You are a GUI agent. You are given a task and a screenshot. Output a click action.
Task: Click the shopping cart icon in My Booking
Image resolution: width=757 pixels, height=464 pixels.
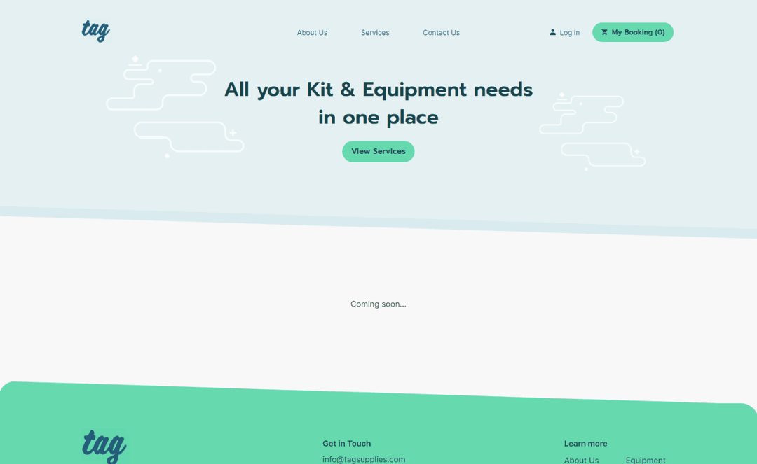[x=604, y=32]
